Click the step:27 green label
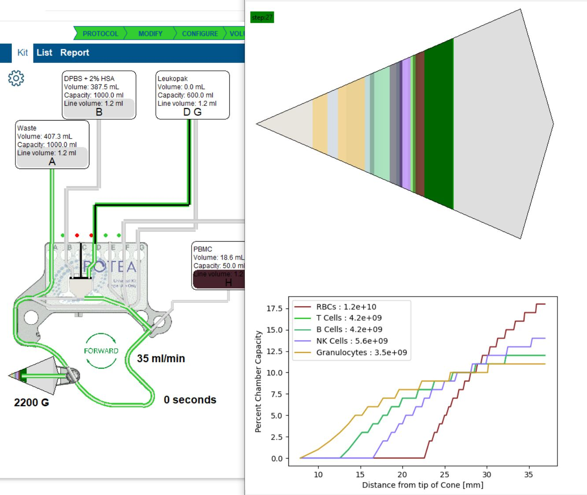587x495 pixels. tap(262, 18)
